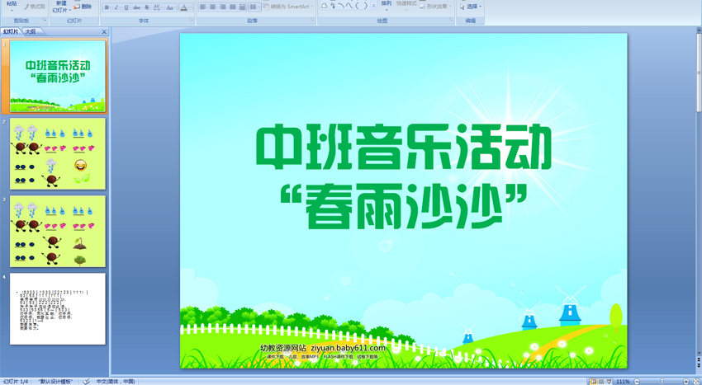Click language 中文(简体,中国) in status bar
The width and height of the screenshot is (702, 385).
tap(116, 382)
